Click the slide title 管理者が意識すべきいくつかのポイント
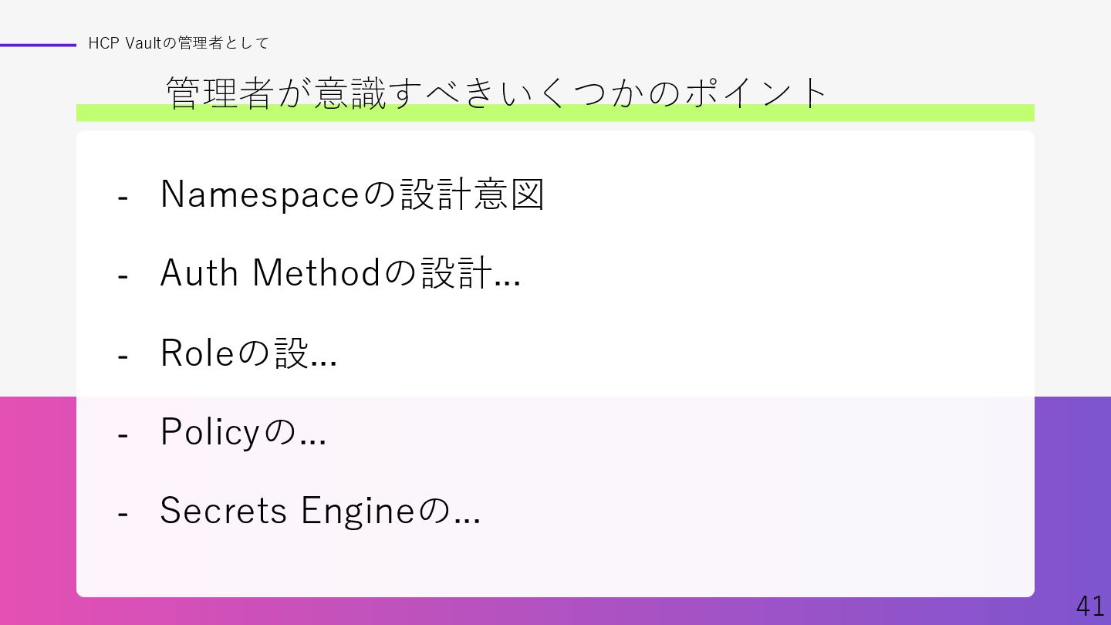The height and width of the screenshot is (625, 1111). 496,93
